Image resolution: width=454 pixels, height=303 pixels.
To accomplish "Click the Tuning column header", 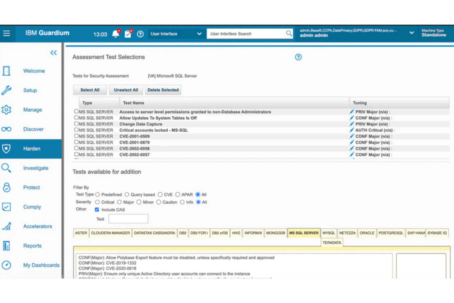I will tap(399, 103).
